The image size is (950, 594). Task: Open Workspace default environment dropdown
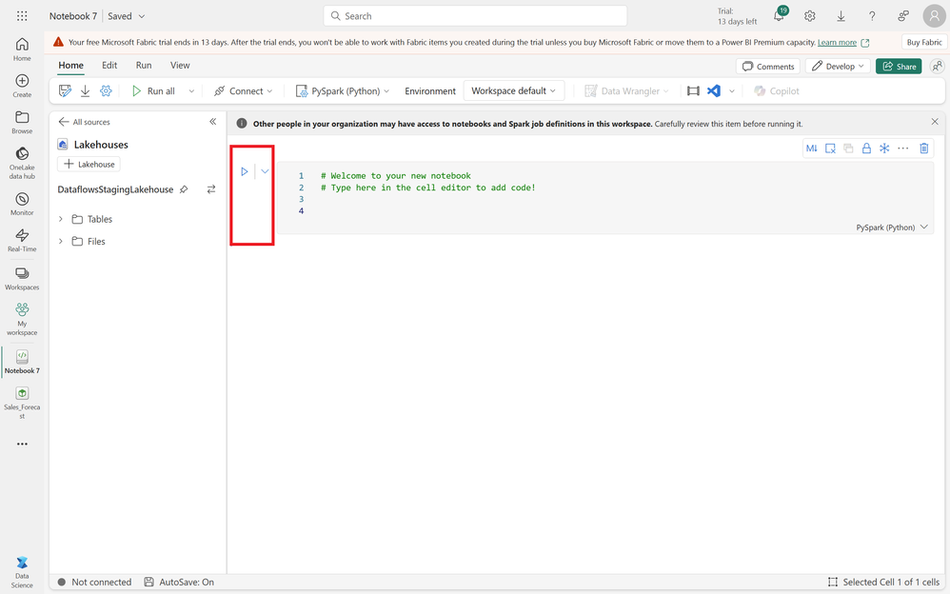pos(514,91)
